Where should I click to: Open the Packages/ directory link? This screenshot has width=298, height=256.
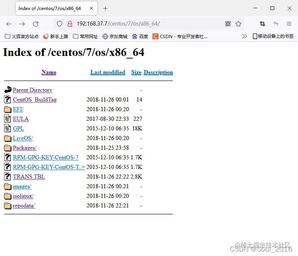(25, 148)
